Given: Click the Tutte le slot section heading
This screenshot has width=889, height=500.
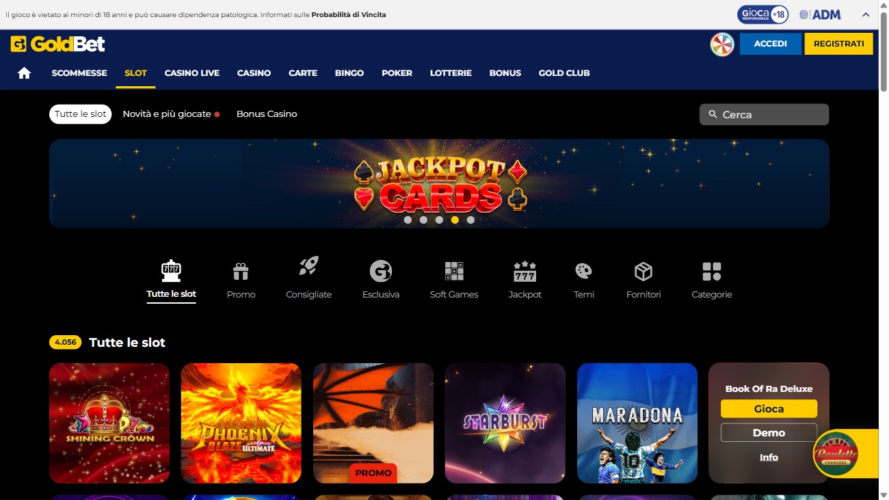Looking at the screenshot, I should (x=127, y=343).
